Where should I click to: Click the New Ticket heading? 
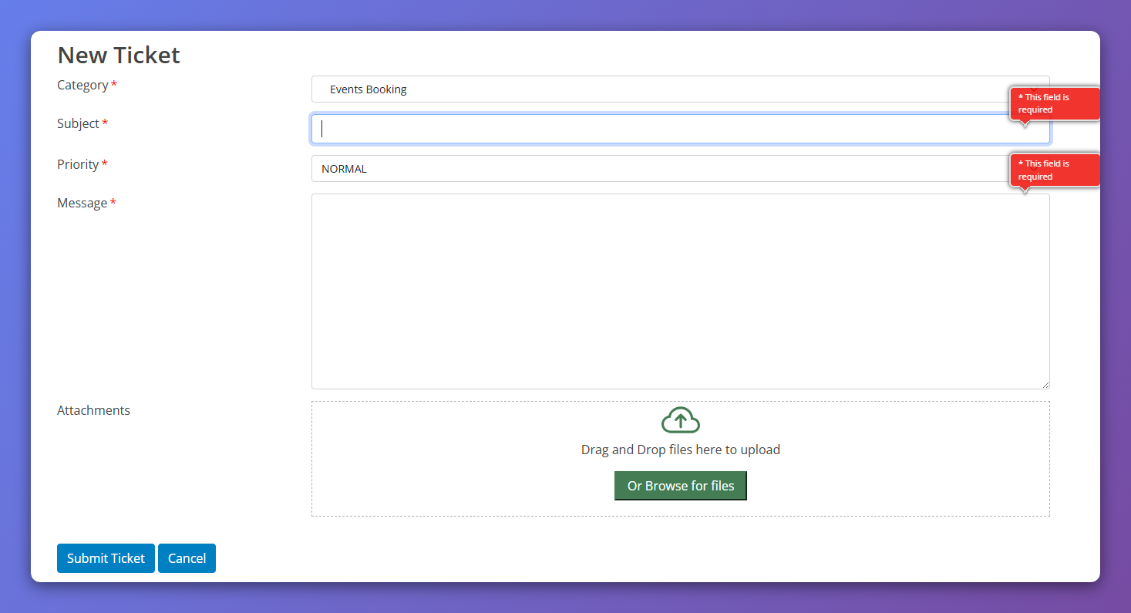(119, 56)
